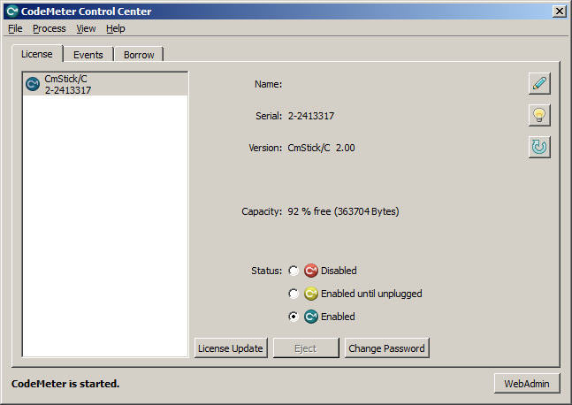Screen dimensions: 572x405
Task: Expand the View menu
Action: click(86, 28)
